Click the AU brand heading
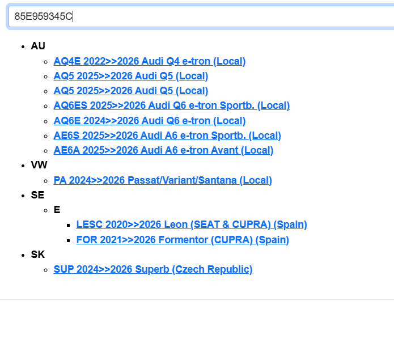 click(x=38, y=46)
